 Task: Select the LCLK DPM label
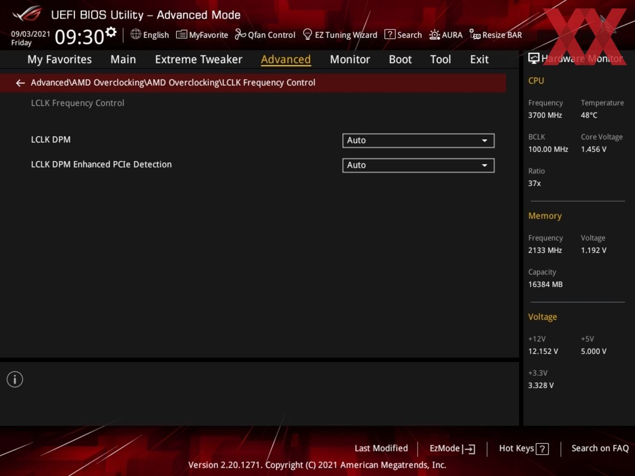(51, 140)
